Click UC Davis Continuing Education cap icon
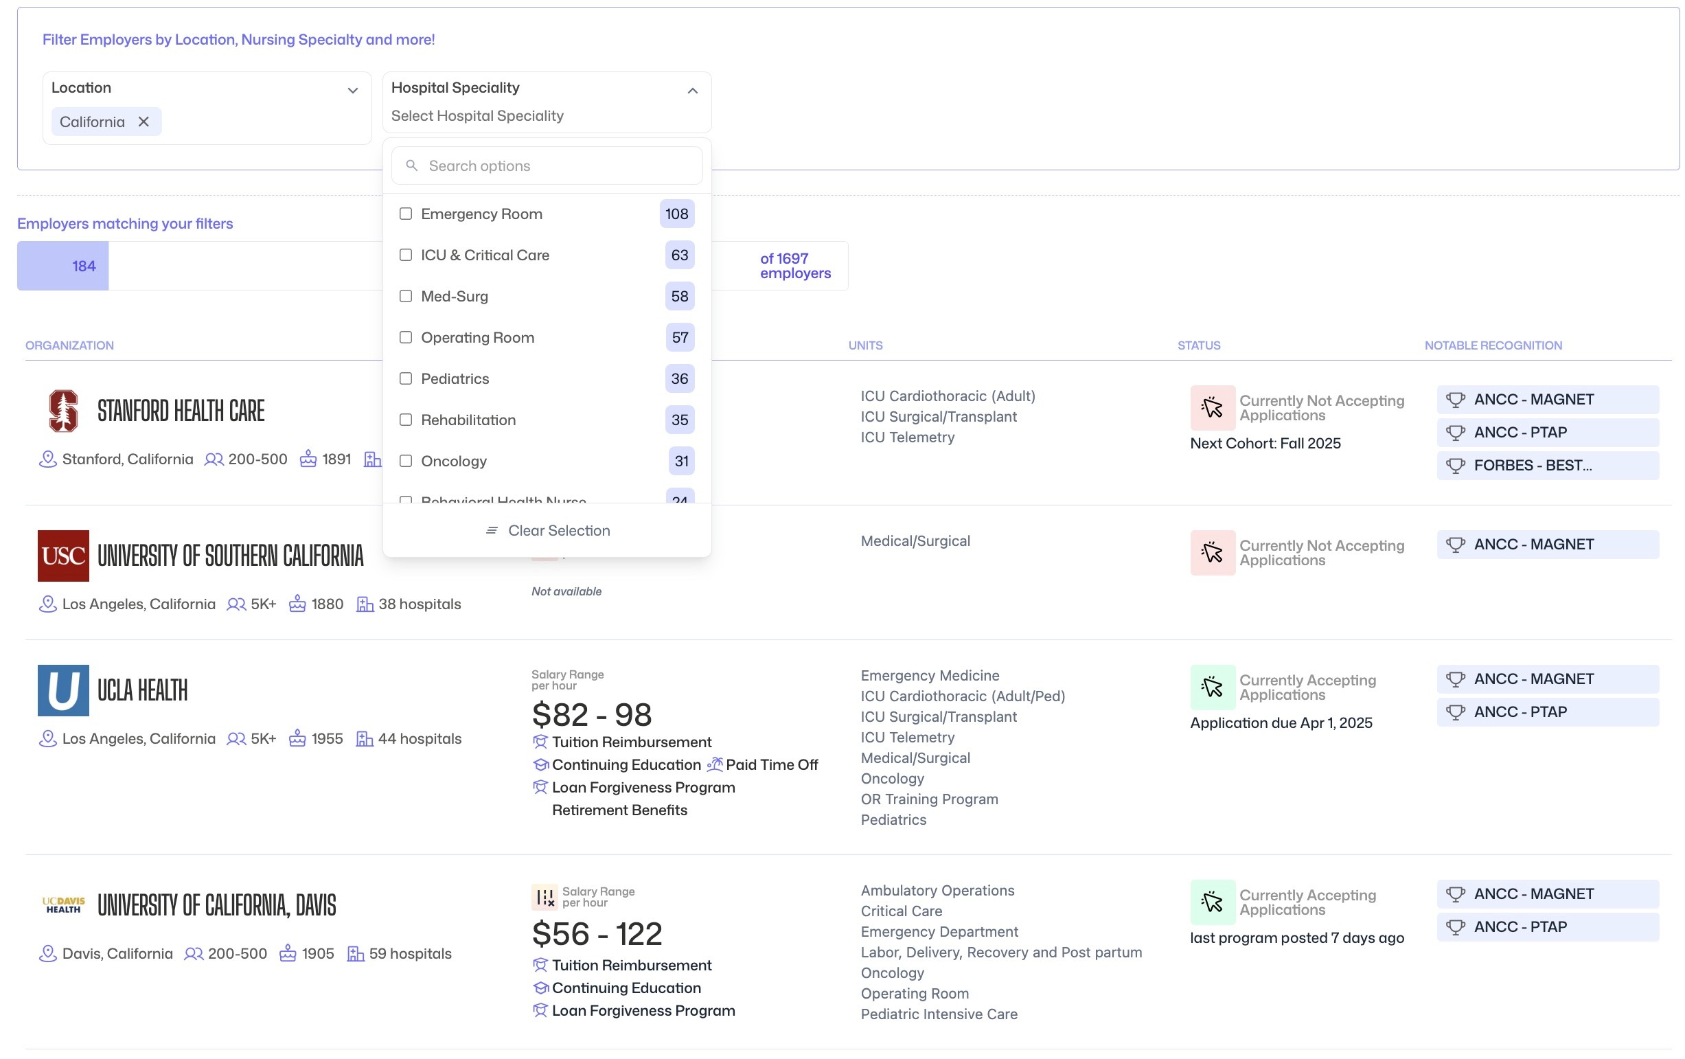This screenshot has height=1059, width=1685. click(540, 988)
